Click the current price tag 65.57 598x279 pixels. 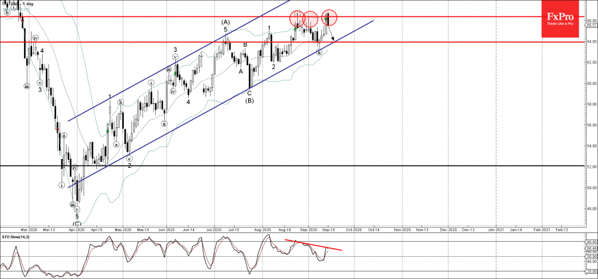pyautogui.click(x=590, y=25)
